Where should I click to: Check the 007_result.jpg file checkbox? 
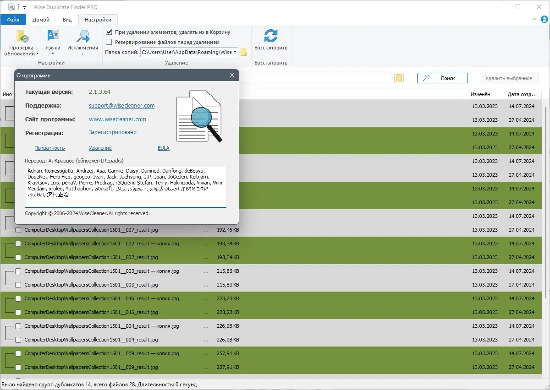(x=18, y=230)
